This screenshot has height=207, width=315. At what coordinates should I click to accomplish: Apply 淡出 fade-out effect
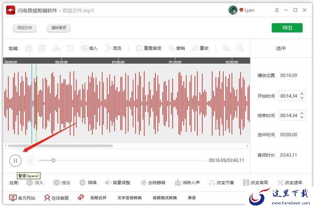(61, 182)
